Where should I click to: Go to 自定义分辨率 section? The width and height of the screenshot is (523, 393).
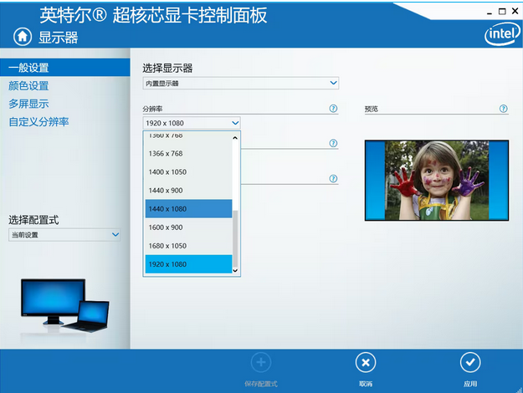pos(39,122)
